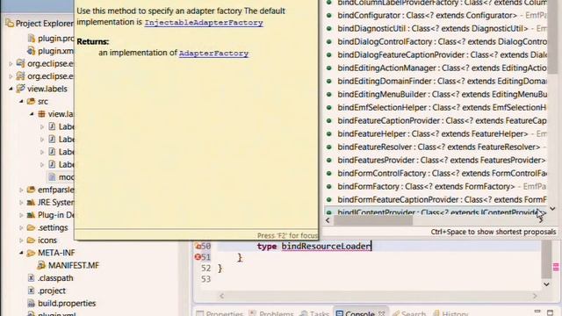The height and width of the screenshot is (316, 562).
Task: Collapse the view.la package node
Action: tap(32, 114)
